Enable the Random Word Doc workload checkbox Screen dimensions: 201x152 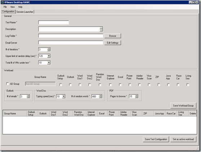click(100, 85)
